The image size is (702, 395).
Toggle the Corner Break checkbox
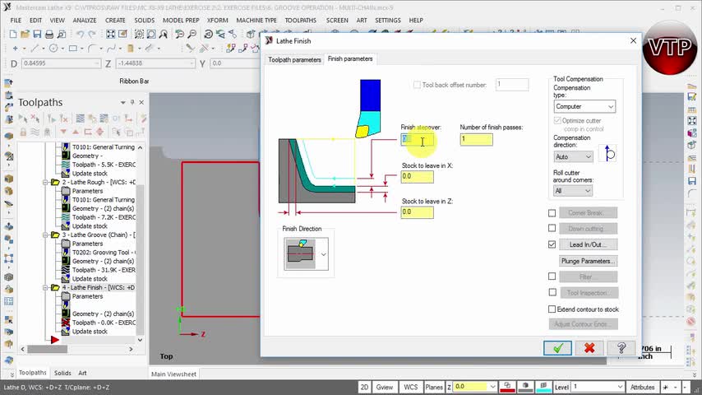tap(552, 213)
